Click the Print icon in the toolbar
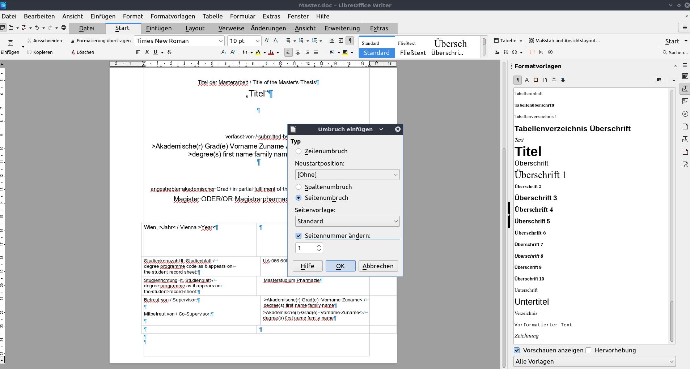Image resolution: width=690 pixels, height=369 pixels. 64,28
